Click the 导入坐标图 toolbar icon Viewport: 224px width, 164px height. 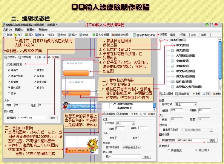click(93, 35)
